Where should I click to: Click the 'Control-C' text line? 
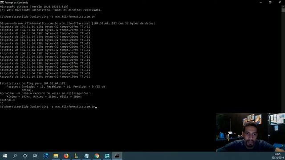click(8, 100)
